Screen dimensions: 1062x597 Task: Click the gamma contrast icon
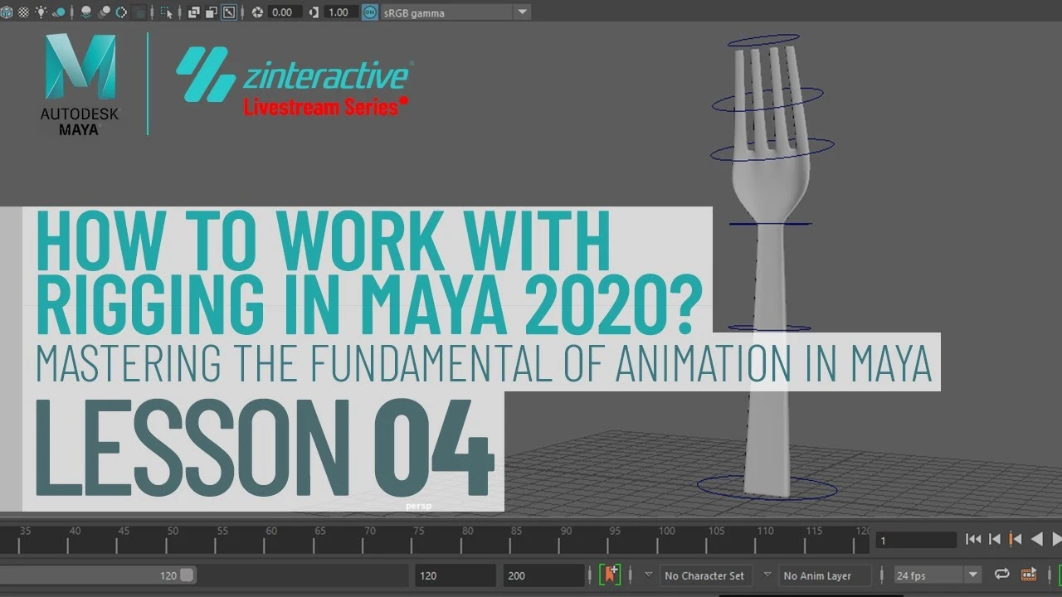314,12
